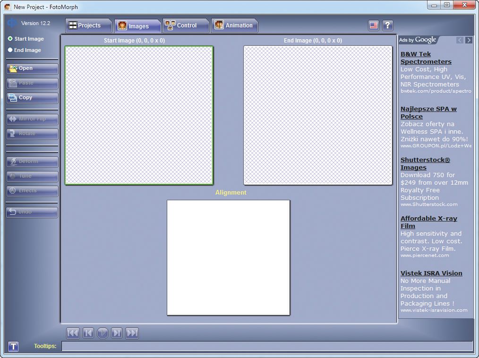Screen dimensions: 479x358
Task: Click www.Shutterstock.com URL text
Action: click(429, 204)
